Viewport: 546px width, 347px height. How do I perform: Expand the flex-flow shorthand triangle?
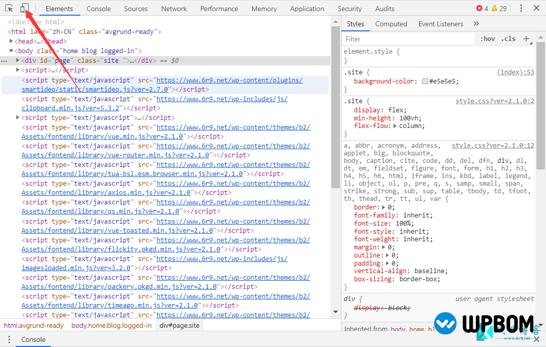(x=395, y=126)
